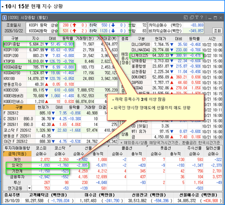Click the 미니S&P500 row

pyautogui.click(x=176, y=45)
